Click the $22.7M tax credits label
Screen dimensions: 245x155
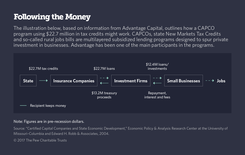pos(43,69)
